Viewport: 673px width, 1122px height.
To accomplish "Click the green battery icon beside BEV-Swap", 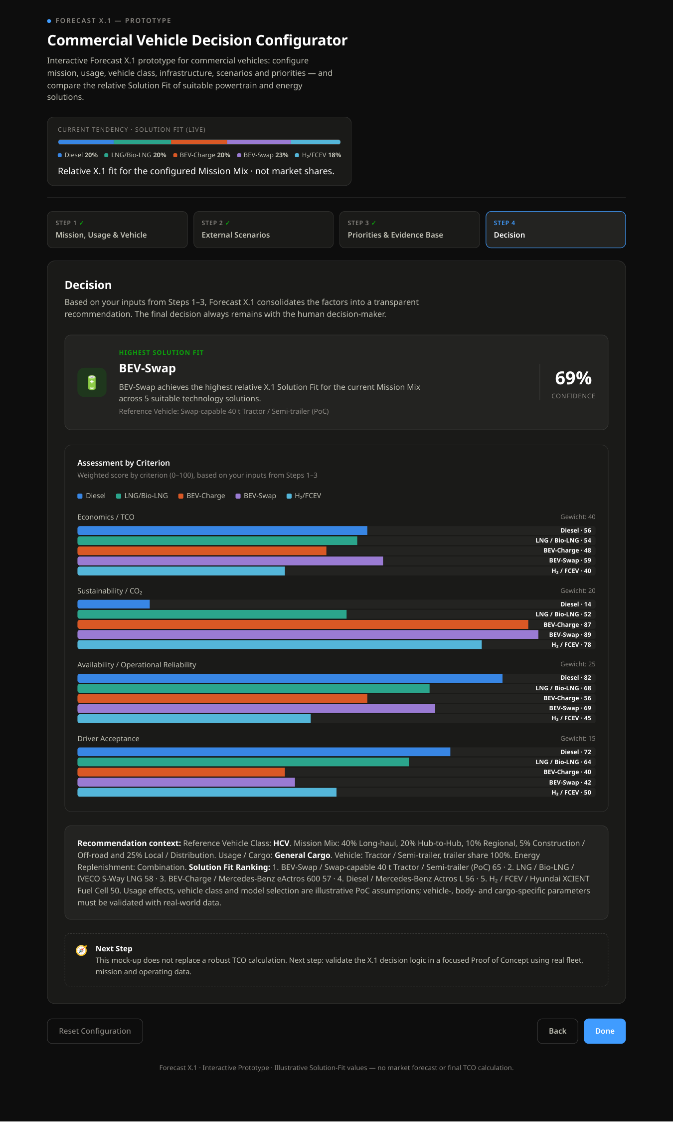I will [x=92, y=382].
